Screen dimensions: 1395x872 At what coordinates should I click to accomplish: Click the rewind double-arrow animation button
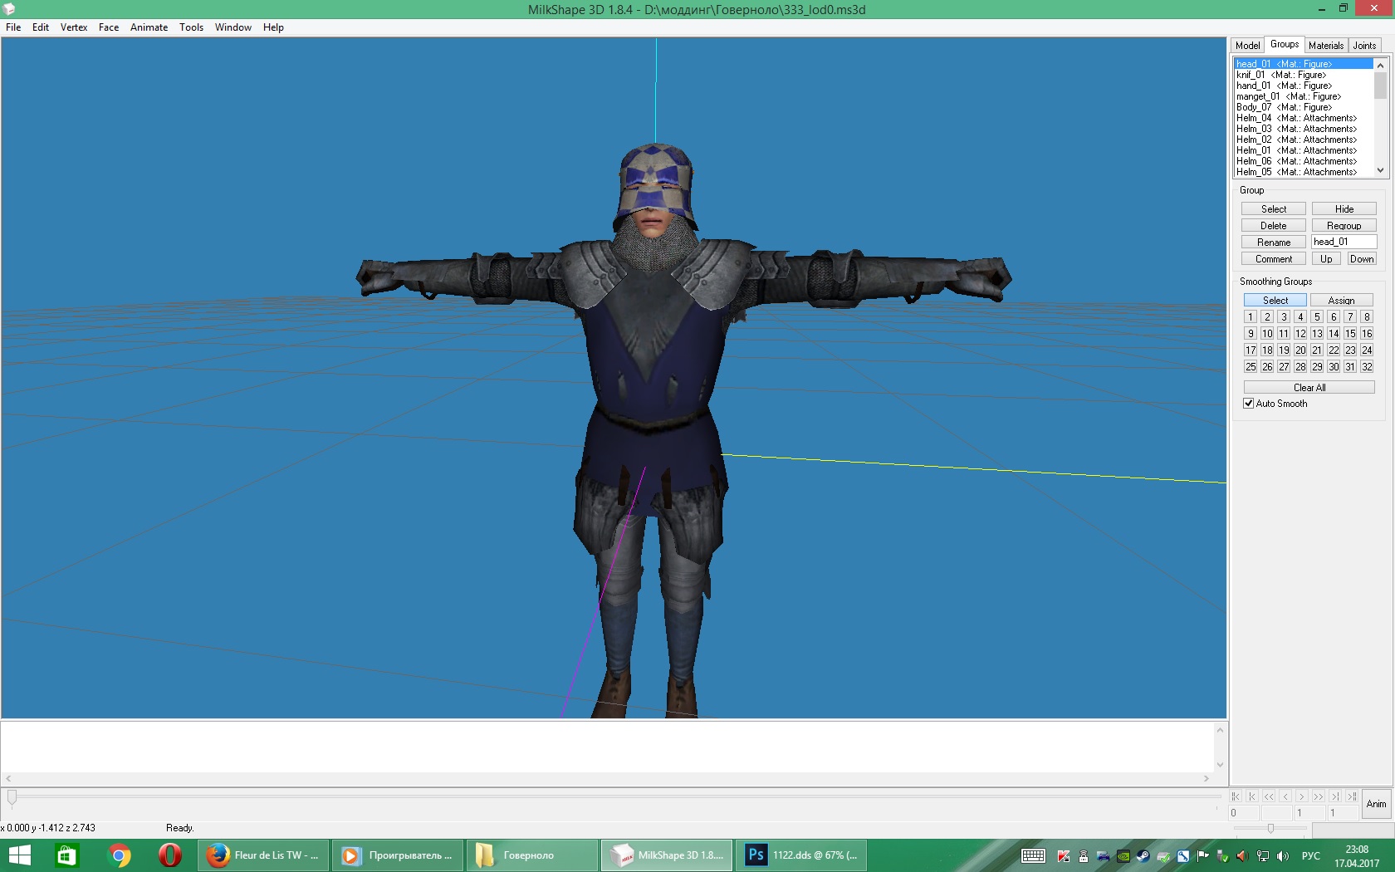1269,796
